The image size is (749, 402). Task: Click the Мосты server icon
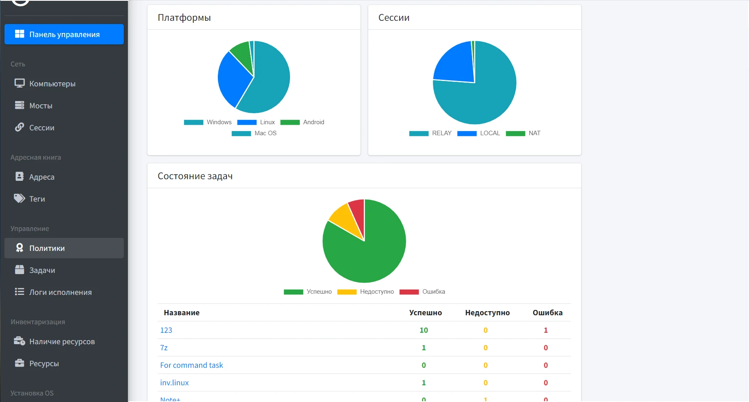click(20, 105)
